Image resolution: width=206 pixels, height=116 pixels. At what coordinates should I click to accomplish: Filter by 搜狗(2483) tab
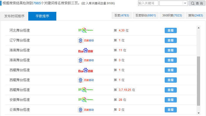(x=195, y=16)
